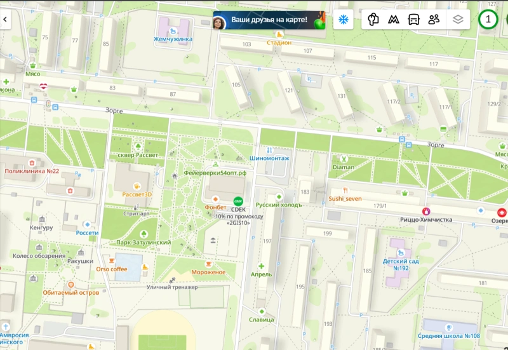This screenshot has width=508, height=350.
Task: Click building 117/2 label
Action: [394, 102]
